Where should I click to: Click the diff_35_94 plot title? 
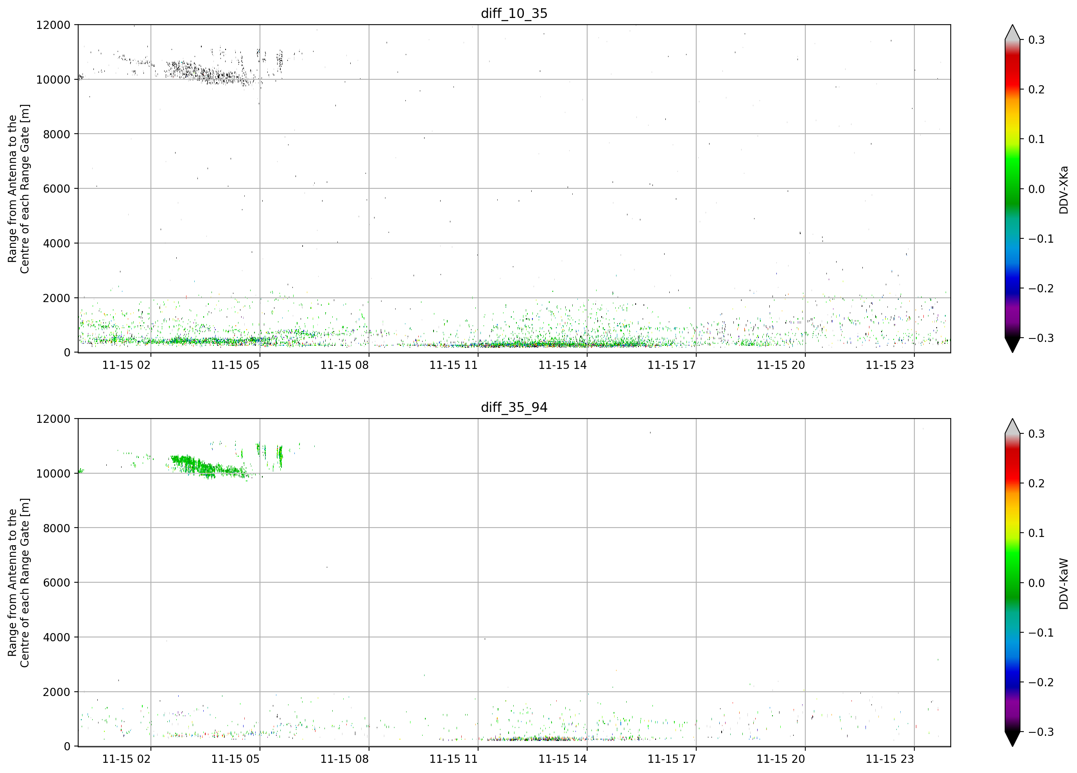pos(514,407)
